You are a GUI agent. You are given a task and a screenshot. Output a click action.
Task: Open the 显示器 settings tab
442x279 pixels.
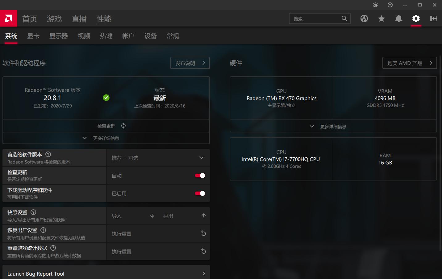click(58, 36)
